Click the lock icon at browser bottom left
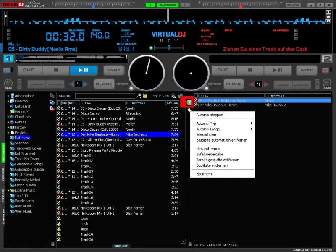The width and height of the screenshot is (336, 252). point(52,244)
